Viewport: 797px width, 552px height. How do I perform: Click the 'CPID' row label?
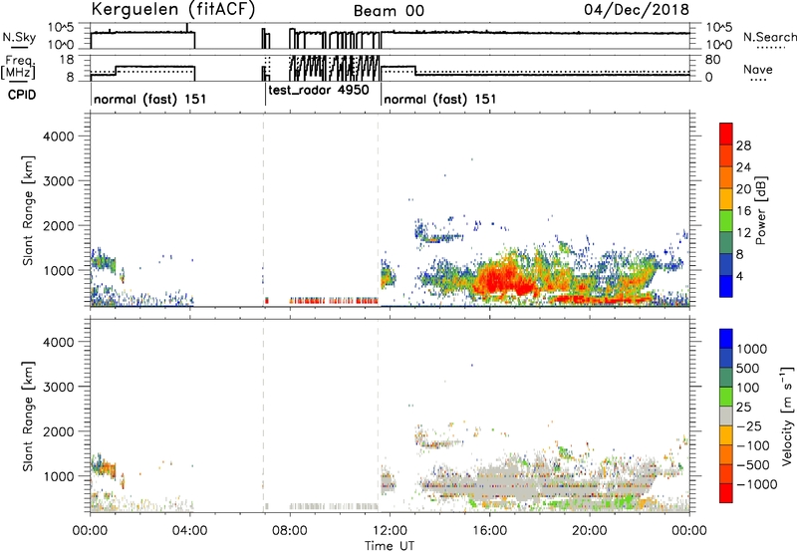[22, 95]
